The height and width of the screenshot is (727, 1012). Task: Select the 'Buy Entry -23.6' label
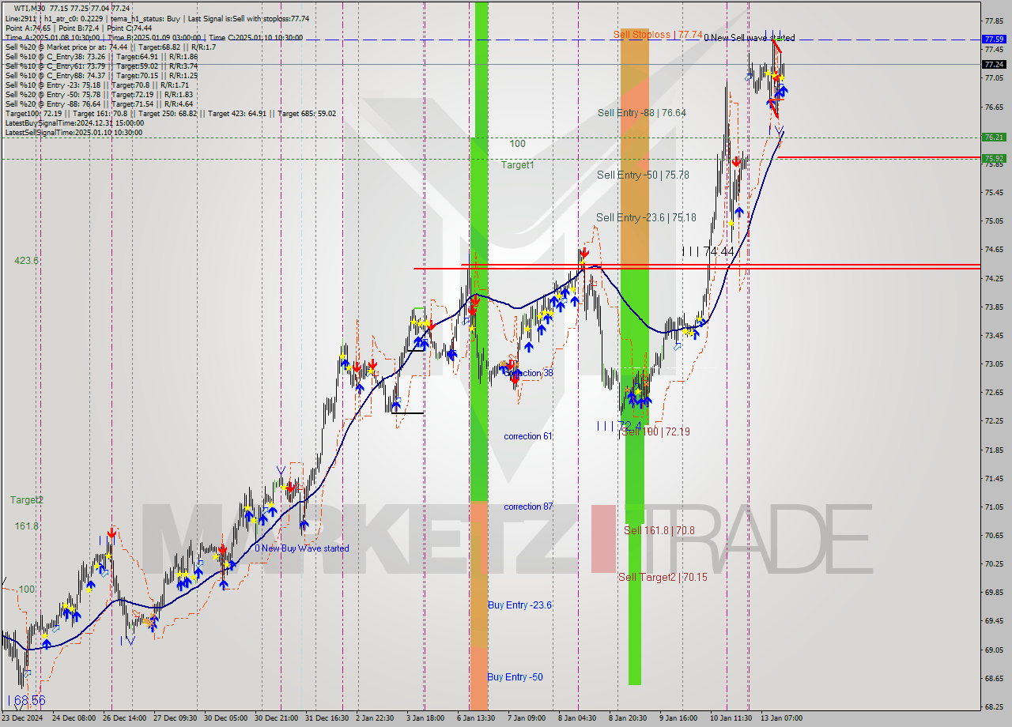click(x=519, y=605)
